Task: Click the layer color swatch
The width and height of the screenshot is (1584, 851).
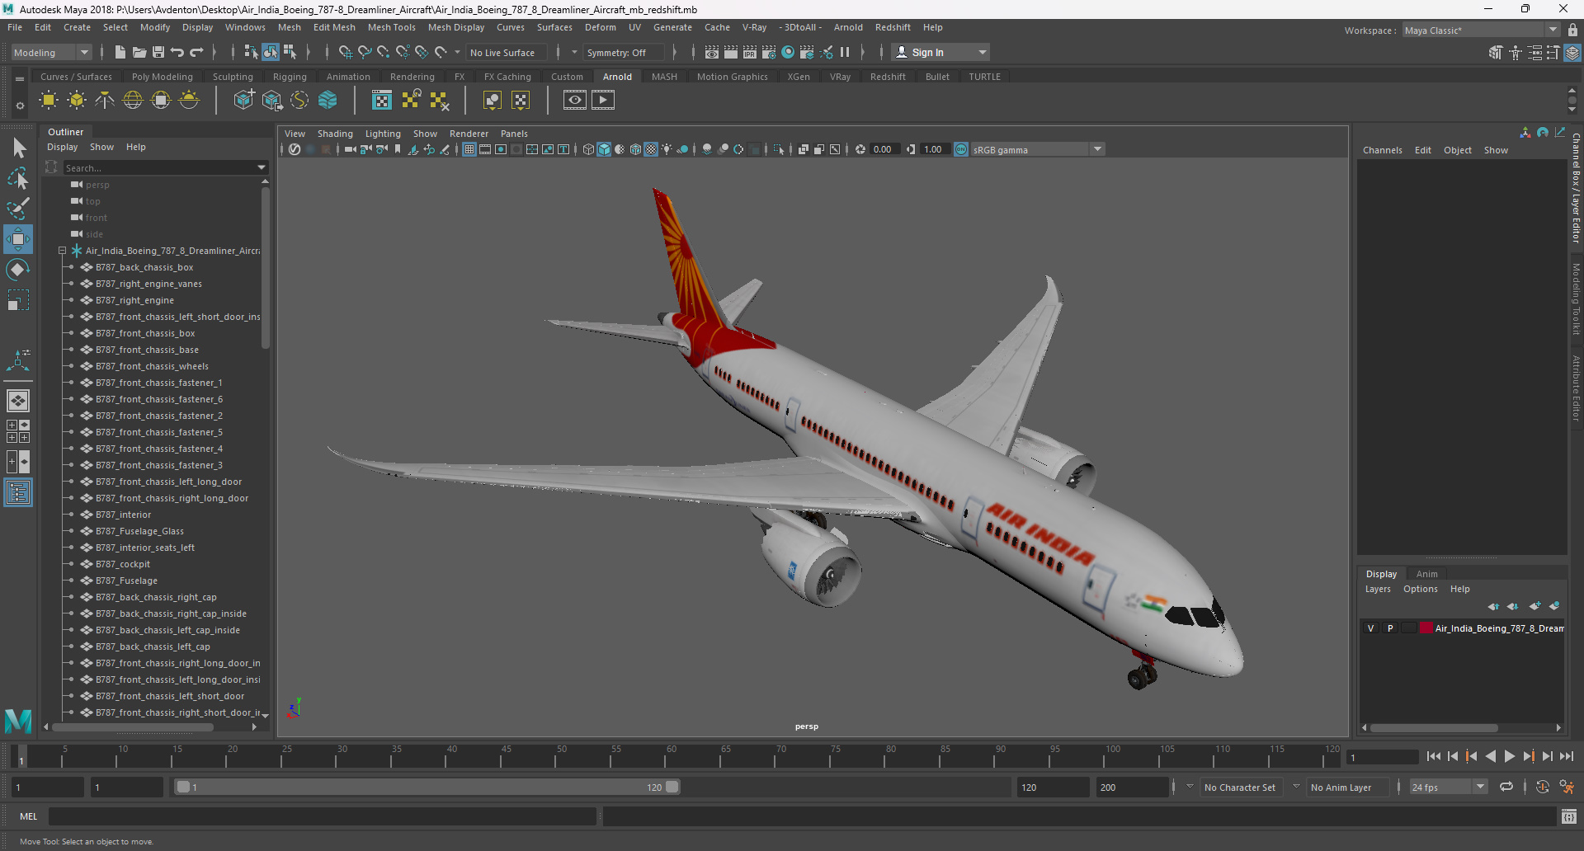Action: point(1426,628)
